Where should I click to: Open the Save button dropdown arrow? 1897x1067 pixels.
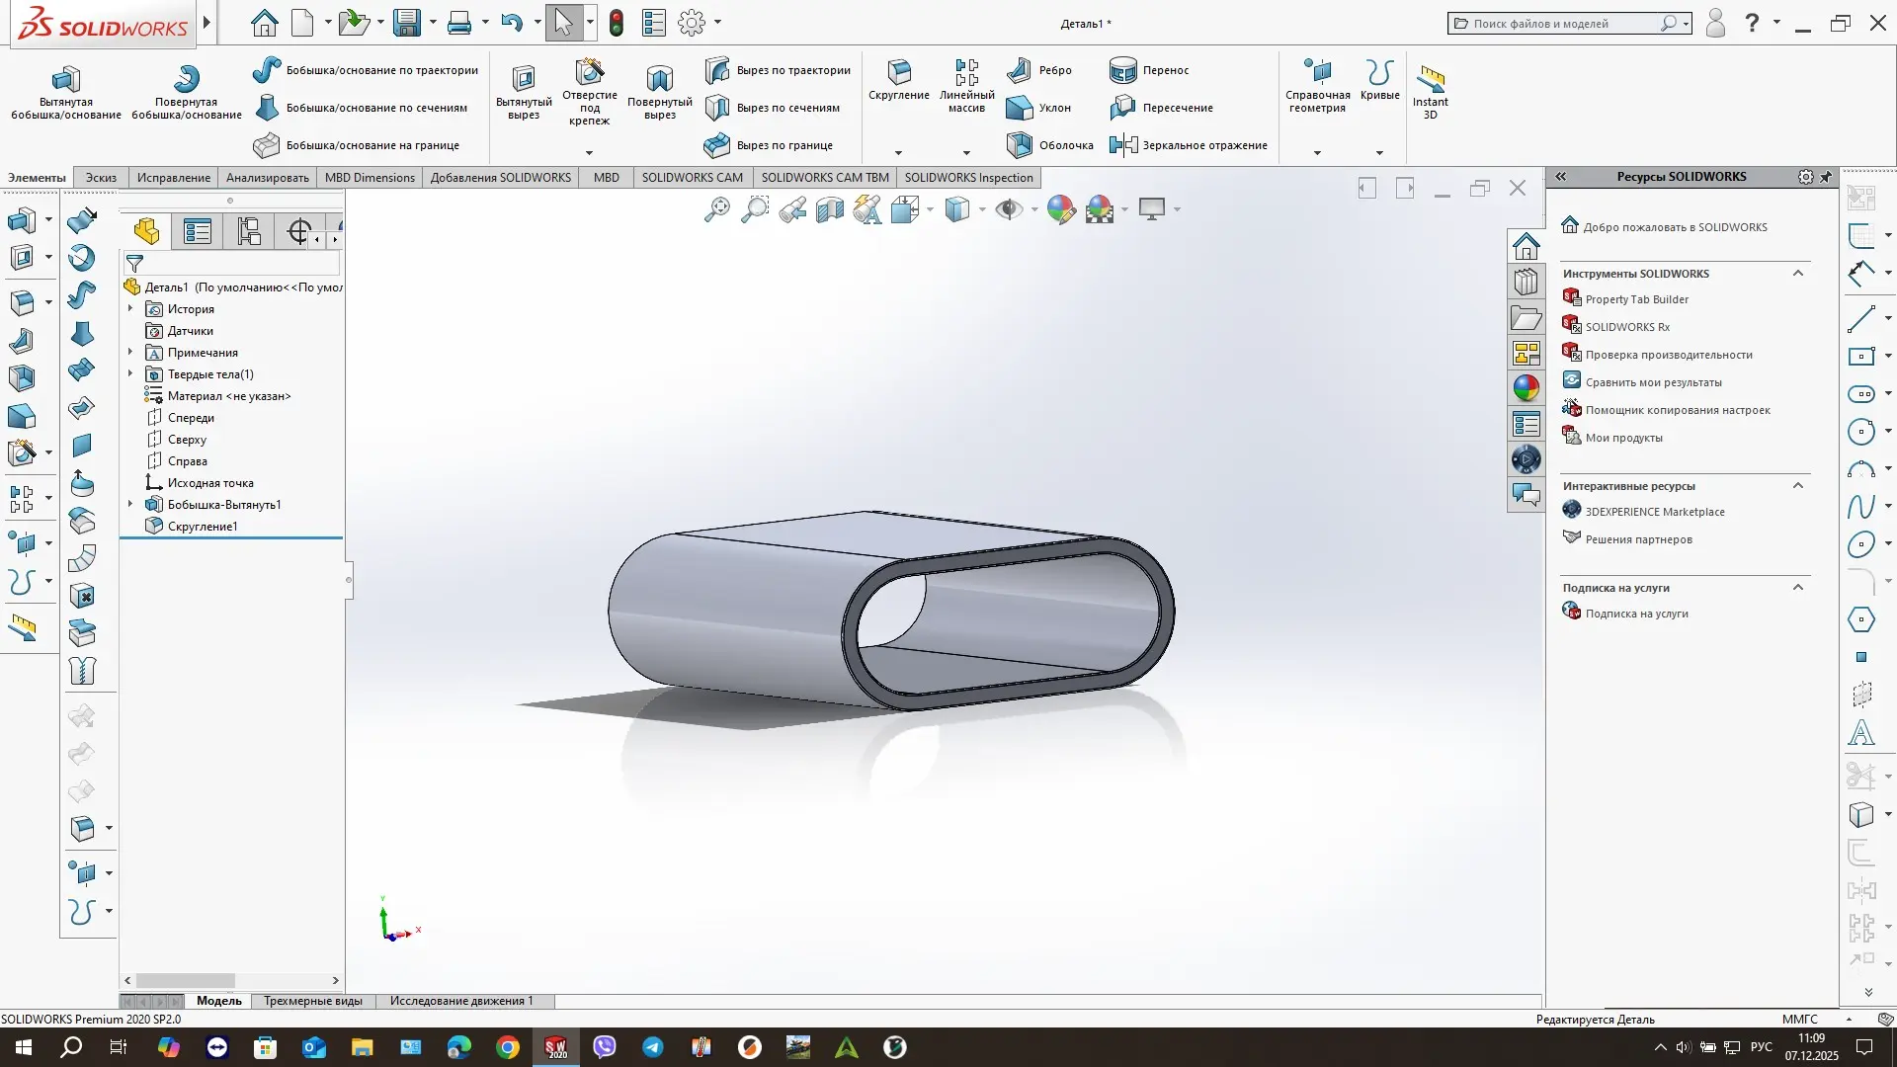pyautogui.click(x=433, y=23)
